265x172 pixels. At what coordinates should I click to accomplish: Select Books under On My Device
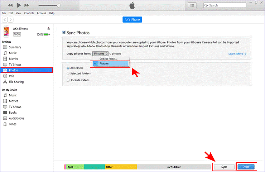[27, 113]
